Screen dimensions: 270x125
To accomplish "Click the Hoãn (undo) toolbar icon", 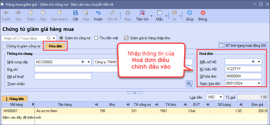I will point(98,13).
